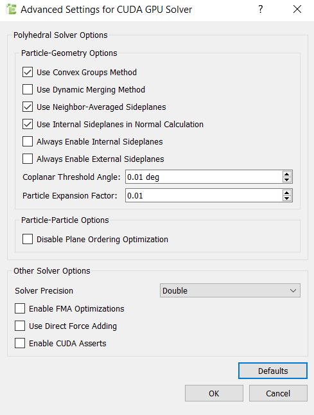Click the Defaults button

[273, 371]
